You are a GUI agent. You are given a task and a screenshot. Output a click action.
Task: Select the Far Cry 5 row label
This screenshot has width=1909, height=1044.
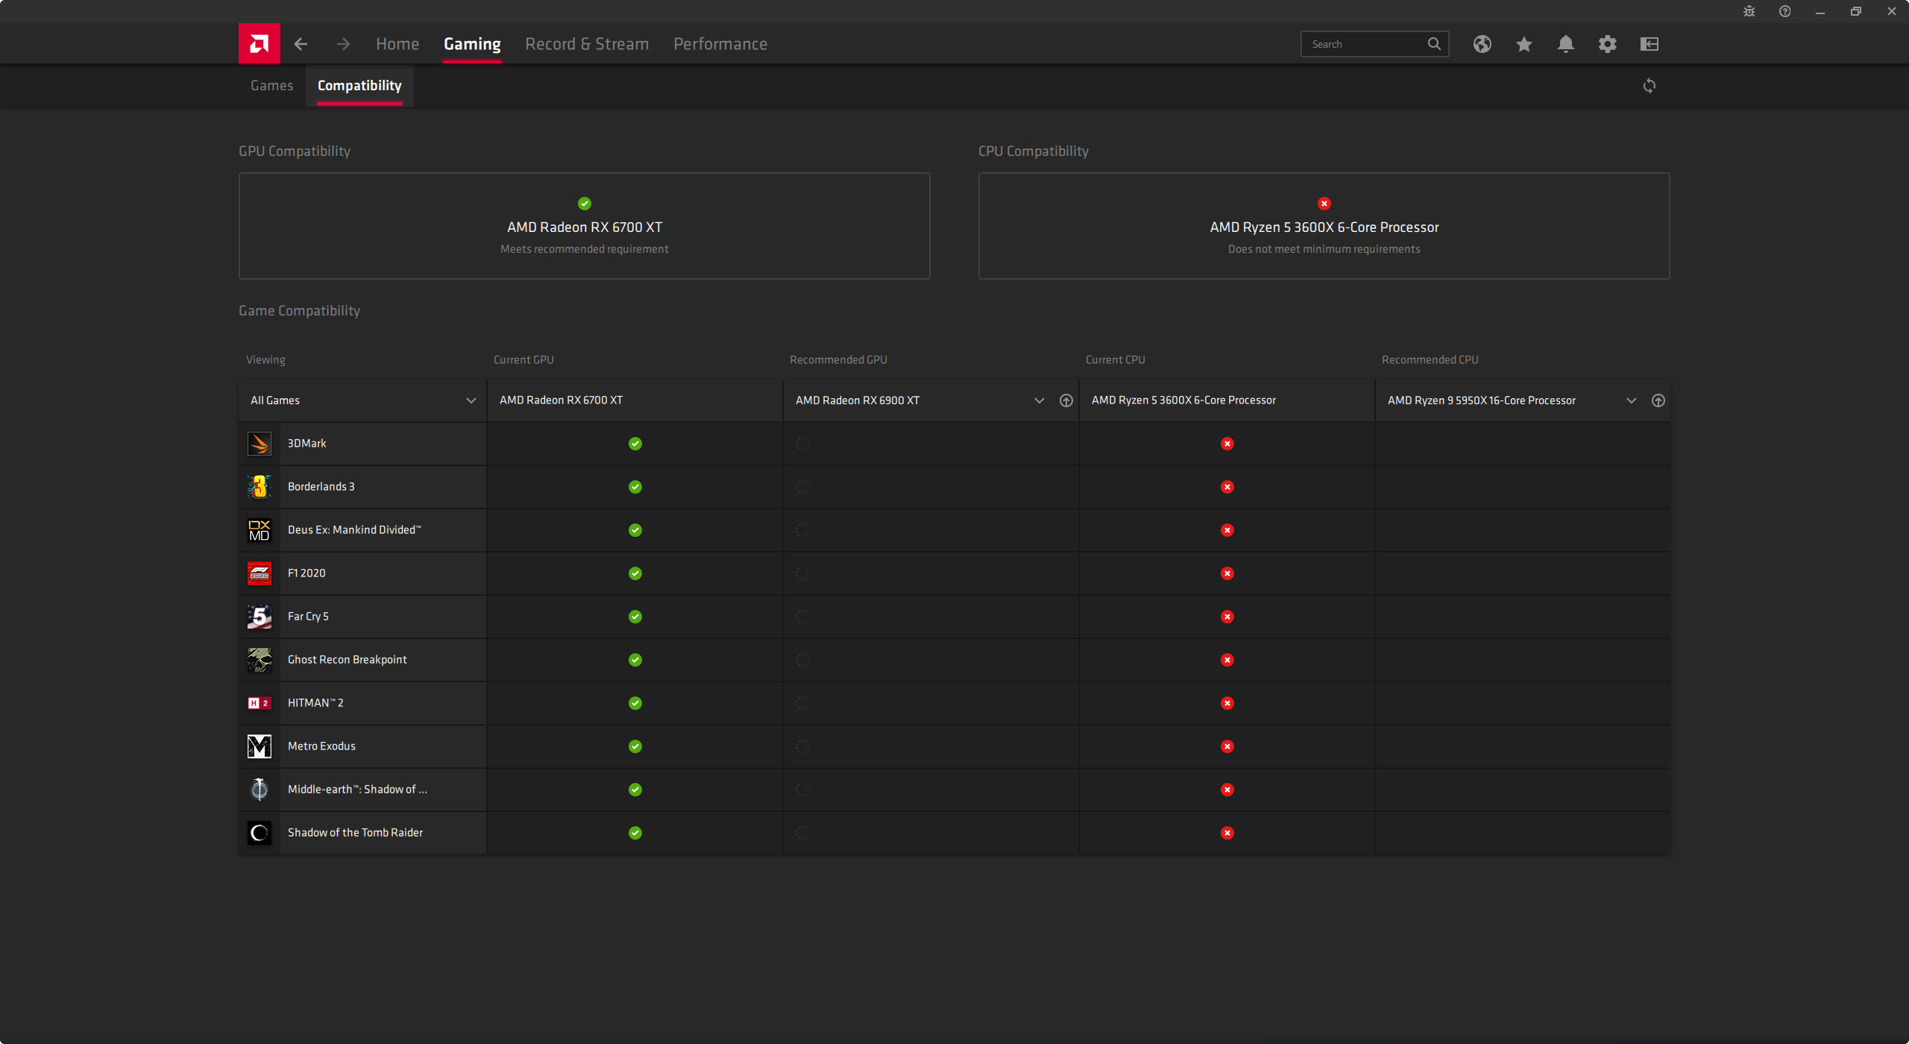coord(308,617)
